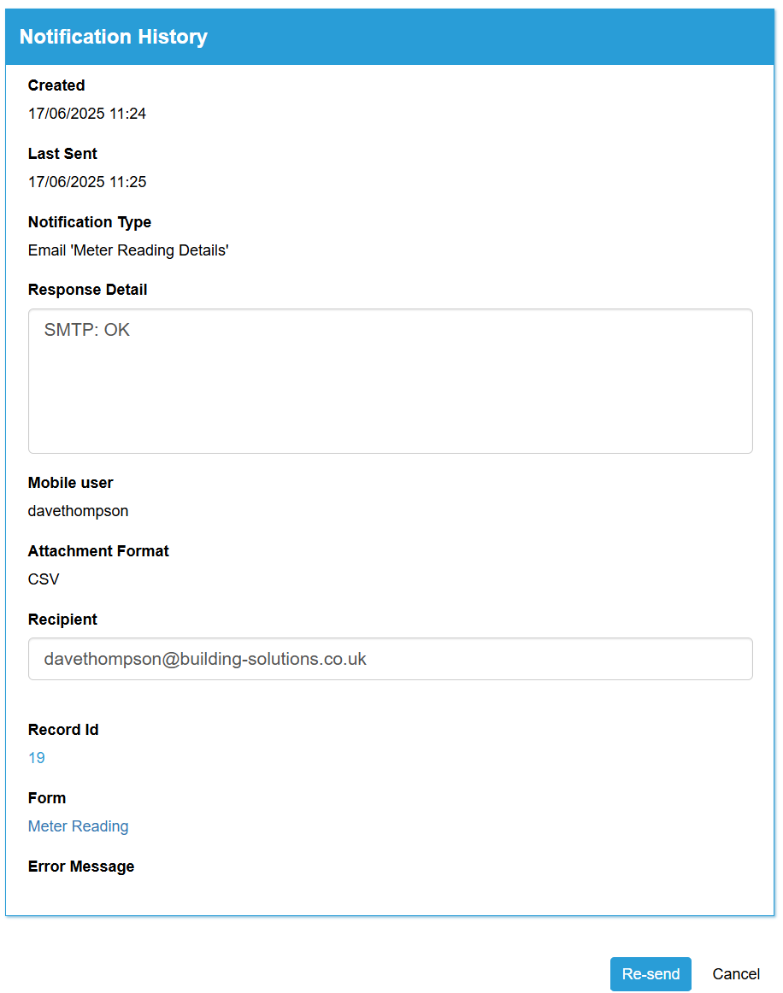Click the Attachment Format label
The image size is (783, 993).
[x=98, y=551]
